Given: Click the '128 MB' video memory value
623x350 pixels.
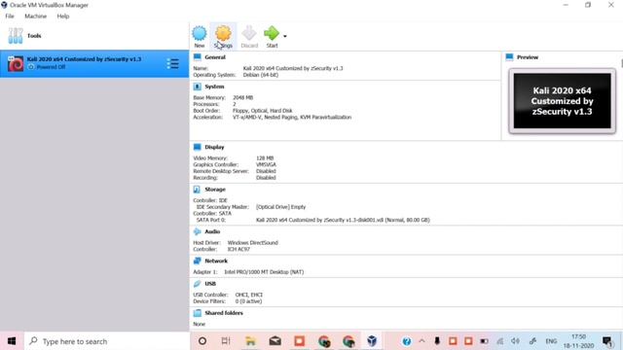Looking at the screenshot, I should [x=265, y=157].
